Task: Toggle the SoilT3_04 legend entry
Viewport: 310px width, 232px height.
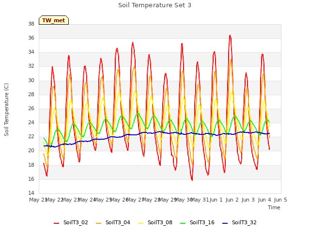Action: tap(113, 222)
